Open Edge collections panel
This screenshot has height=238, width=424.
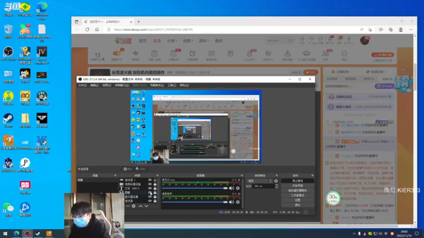coord(391,30)
